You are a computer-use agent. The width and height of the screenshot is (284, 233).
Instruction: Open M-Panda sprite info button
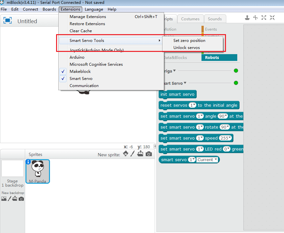click(28, 162)
